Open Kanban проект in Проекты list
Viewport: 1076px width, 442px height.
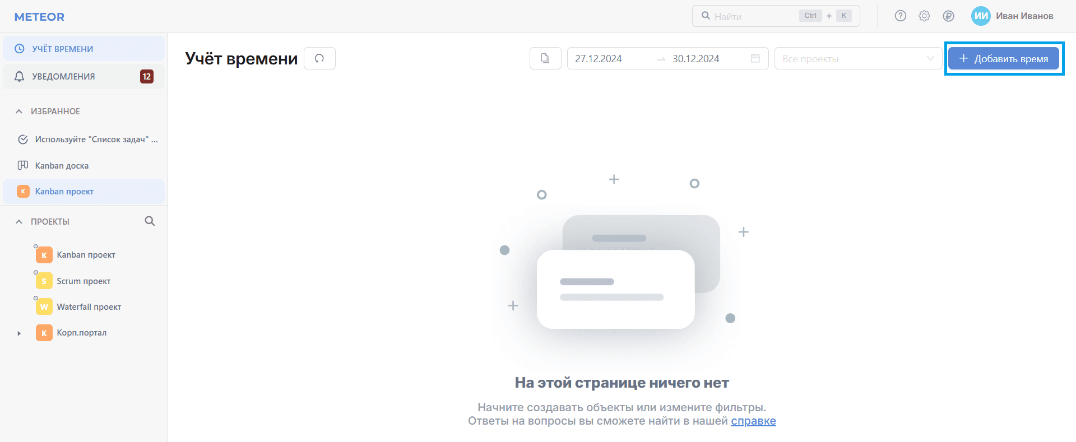(x=86, y=255)
